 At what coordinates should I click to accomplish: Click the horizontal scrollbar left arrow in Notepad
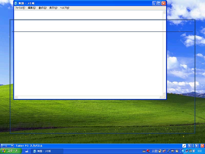16,97
